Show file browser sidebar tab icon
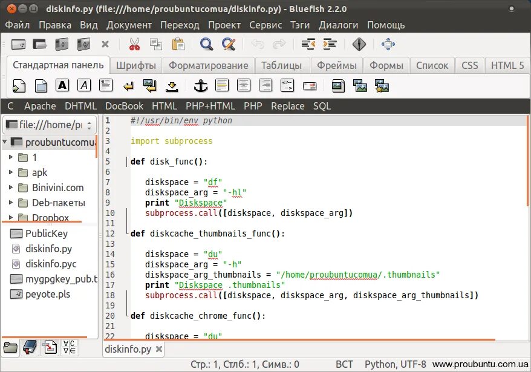531x372 pixels. click(10, 348)
